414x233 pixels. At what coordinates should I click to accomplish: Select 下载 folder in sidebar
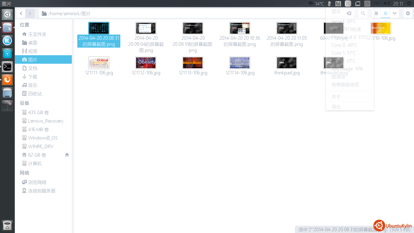pyautogui.click(x=33, y=77)
